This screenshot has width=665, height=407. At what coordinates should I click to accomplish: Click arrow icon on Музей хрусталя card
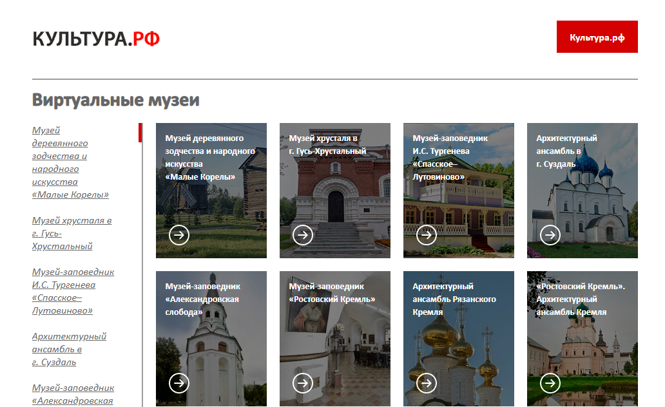click(x=303, y=235)
